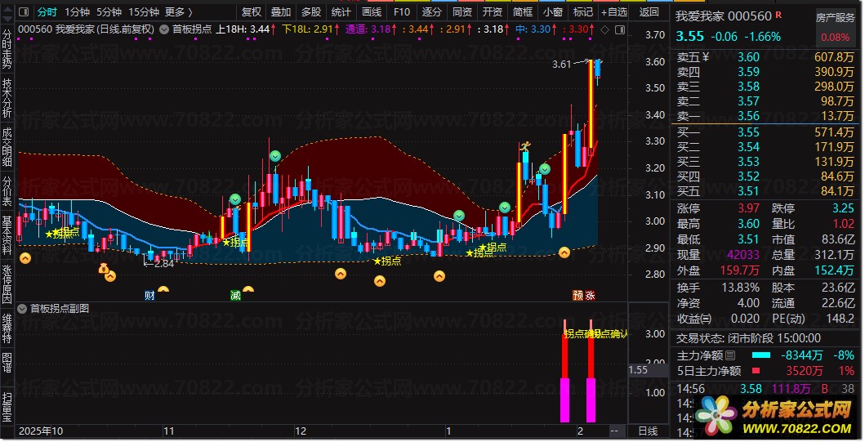Open the 多股 multi-stock view
The image size is (865, 442).
(311, 11)
